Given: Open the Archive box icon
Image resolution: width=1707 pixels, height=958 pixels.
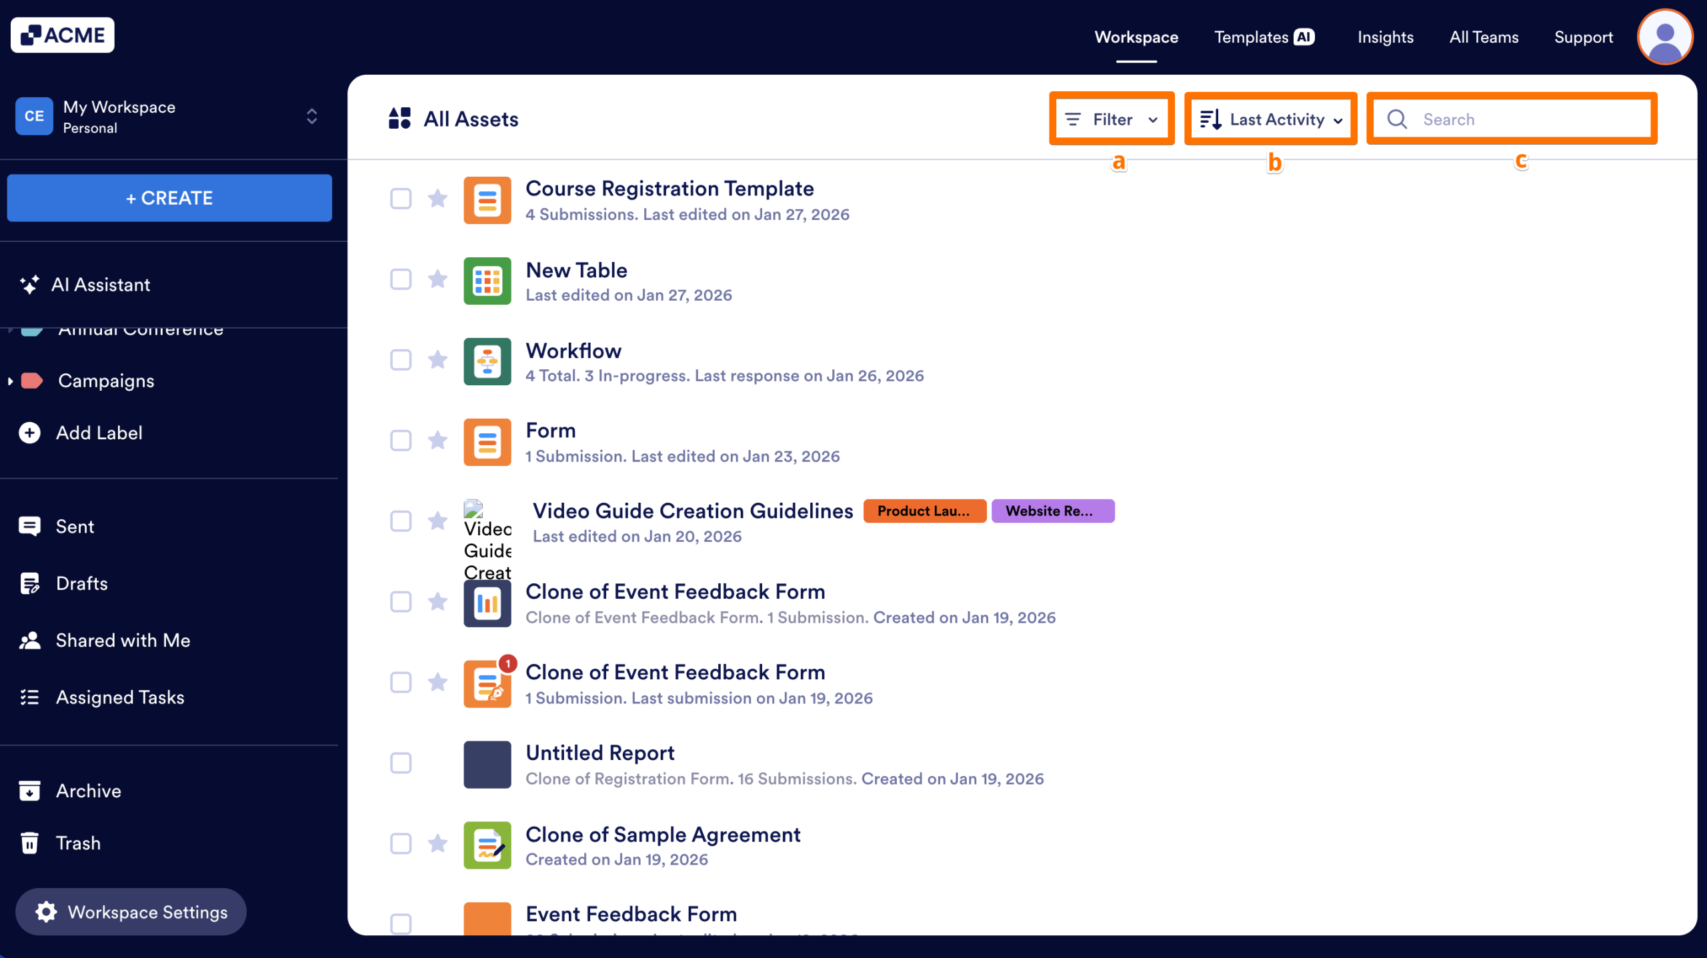Looking at the screenshot, I should click(29, 791).
